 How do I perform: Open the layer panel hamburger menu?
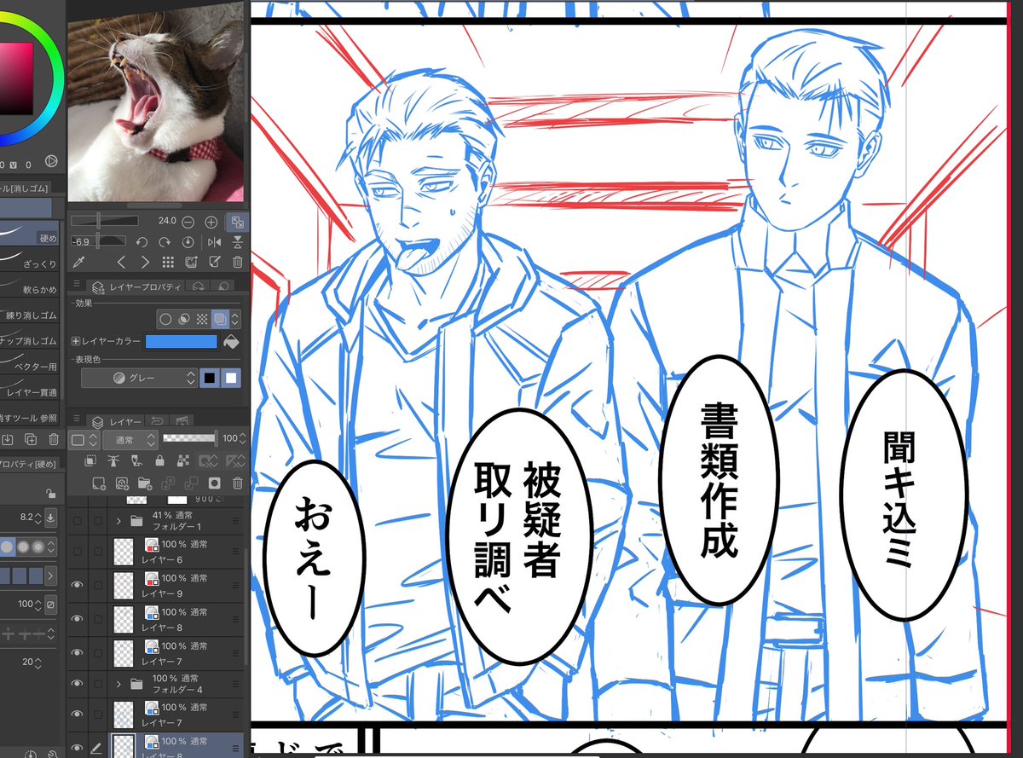77,419
